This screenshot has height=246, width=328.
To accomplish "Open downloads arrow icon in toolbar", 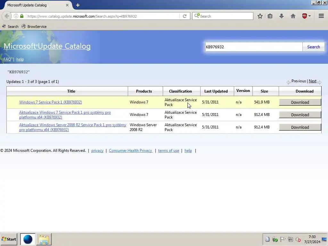I will point(282,16).
